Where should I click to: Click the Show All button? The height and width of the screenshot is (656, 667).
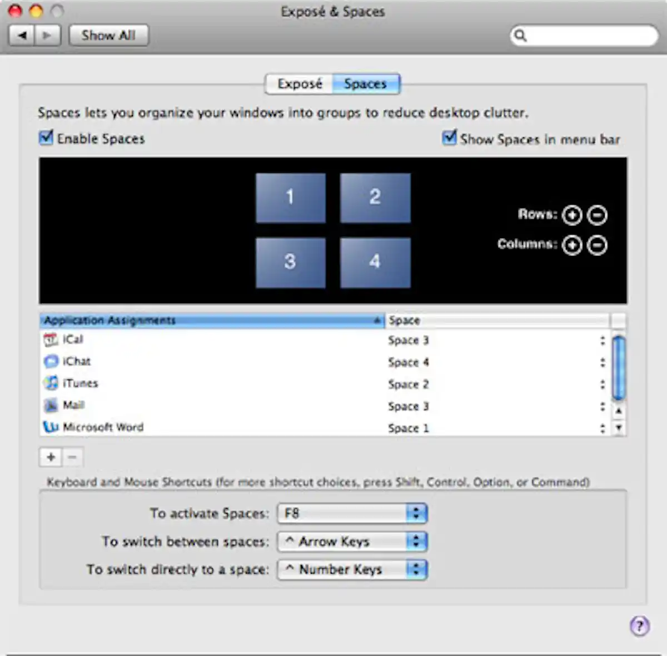(108, 35)
